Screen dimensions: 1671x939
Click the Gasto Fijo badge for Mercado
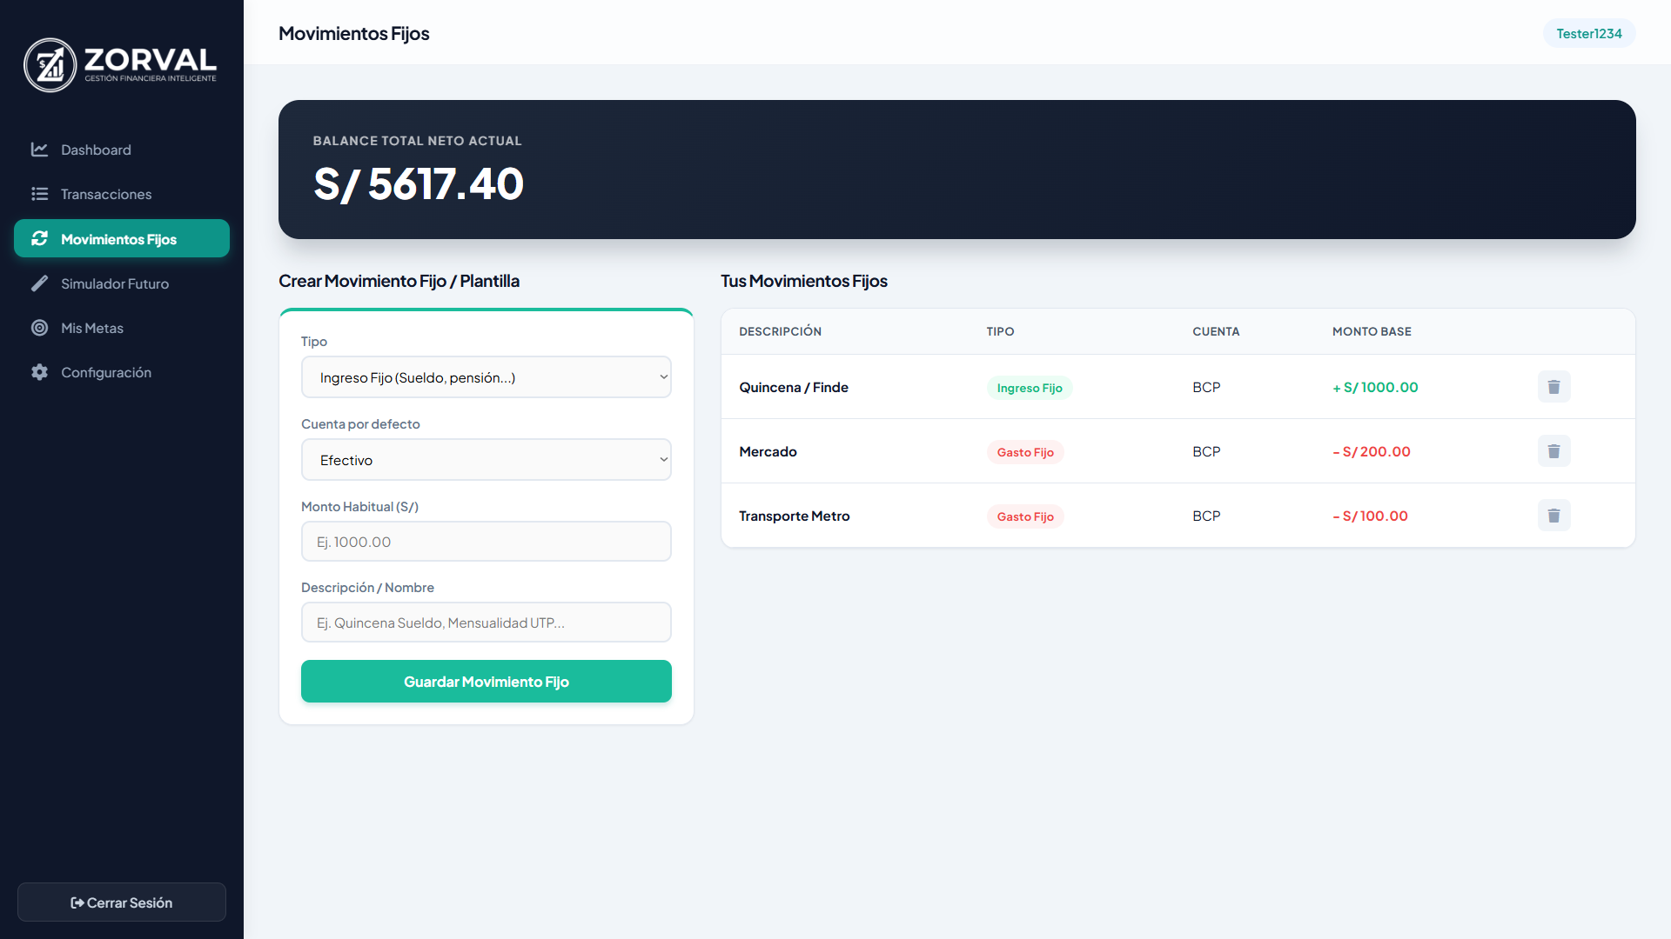(x=1024, y=452)
